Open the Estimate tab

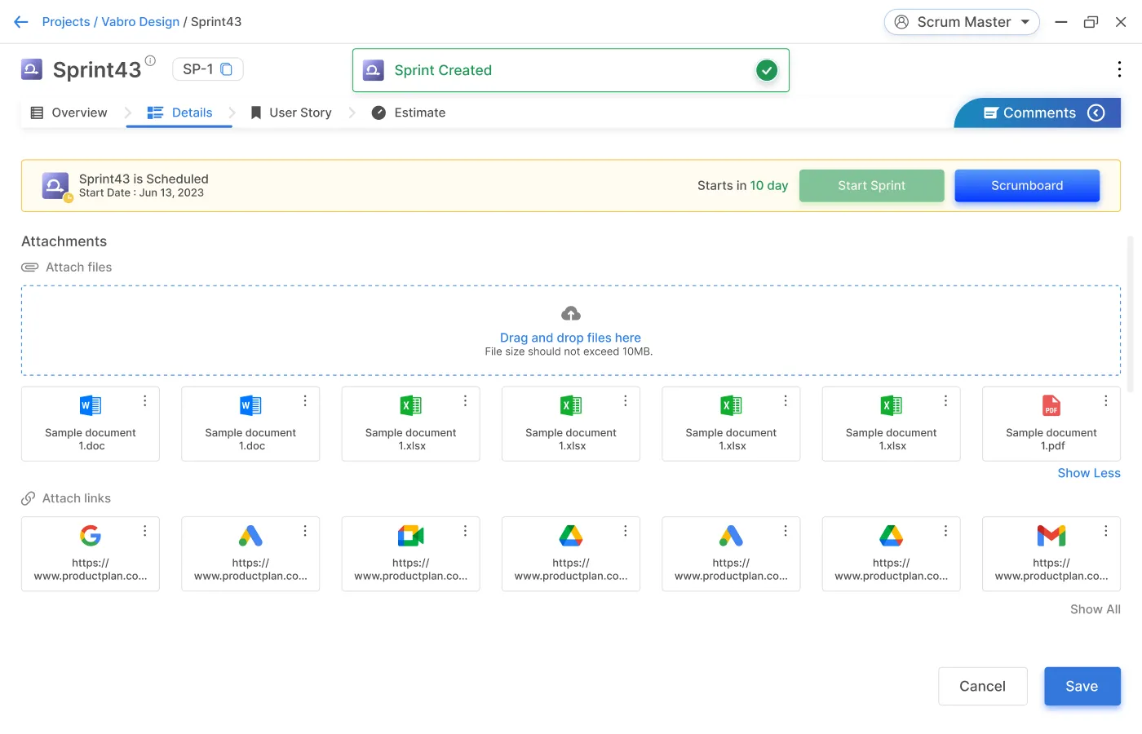(x=409, y=113)
